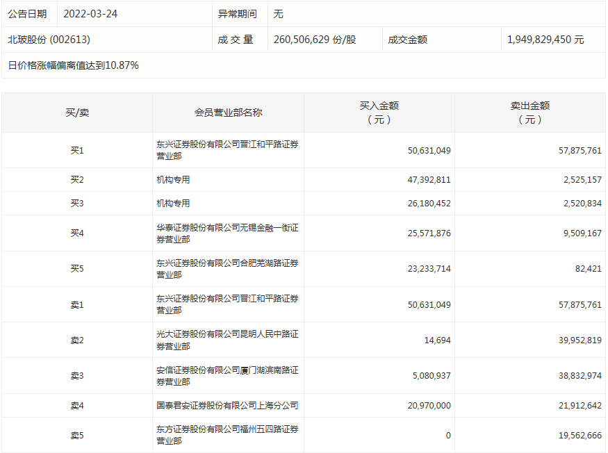Click the price deviation 10.87% notice text
The image size is (608, 453).
coord(73,65)
